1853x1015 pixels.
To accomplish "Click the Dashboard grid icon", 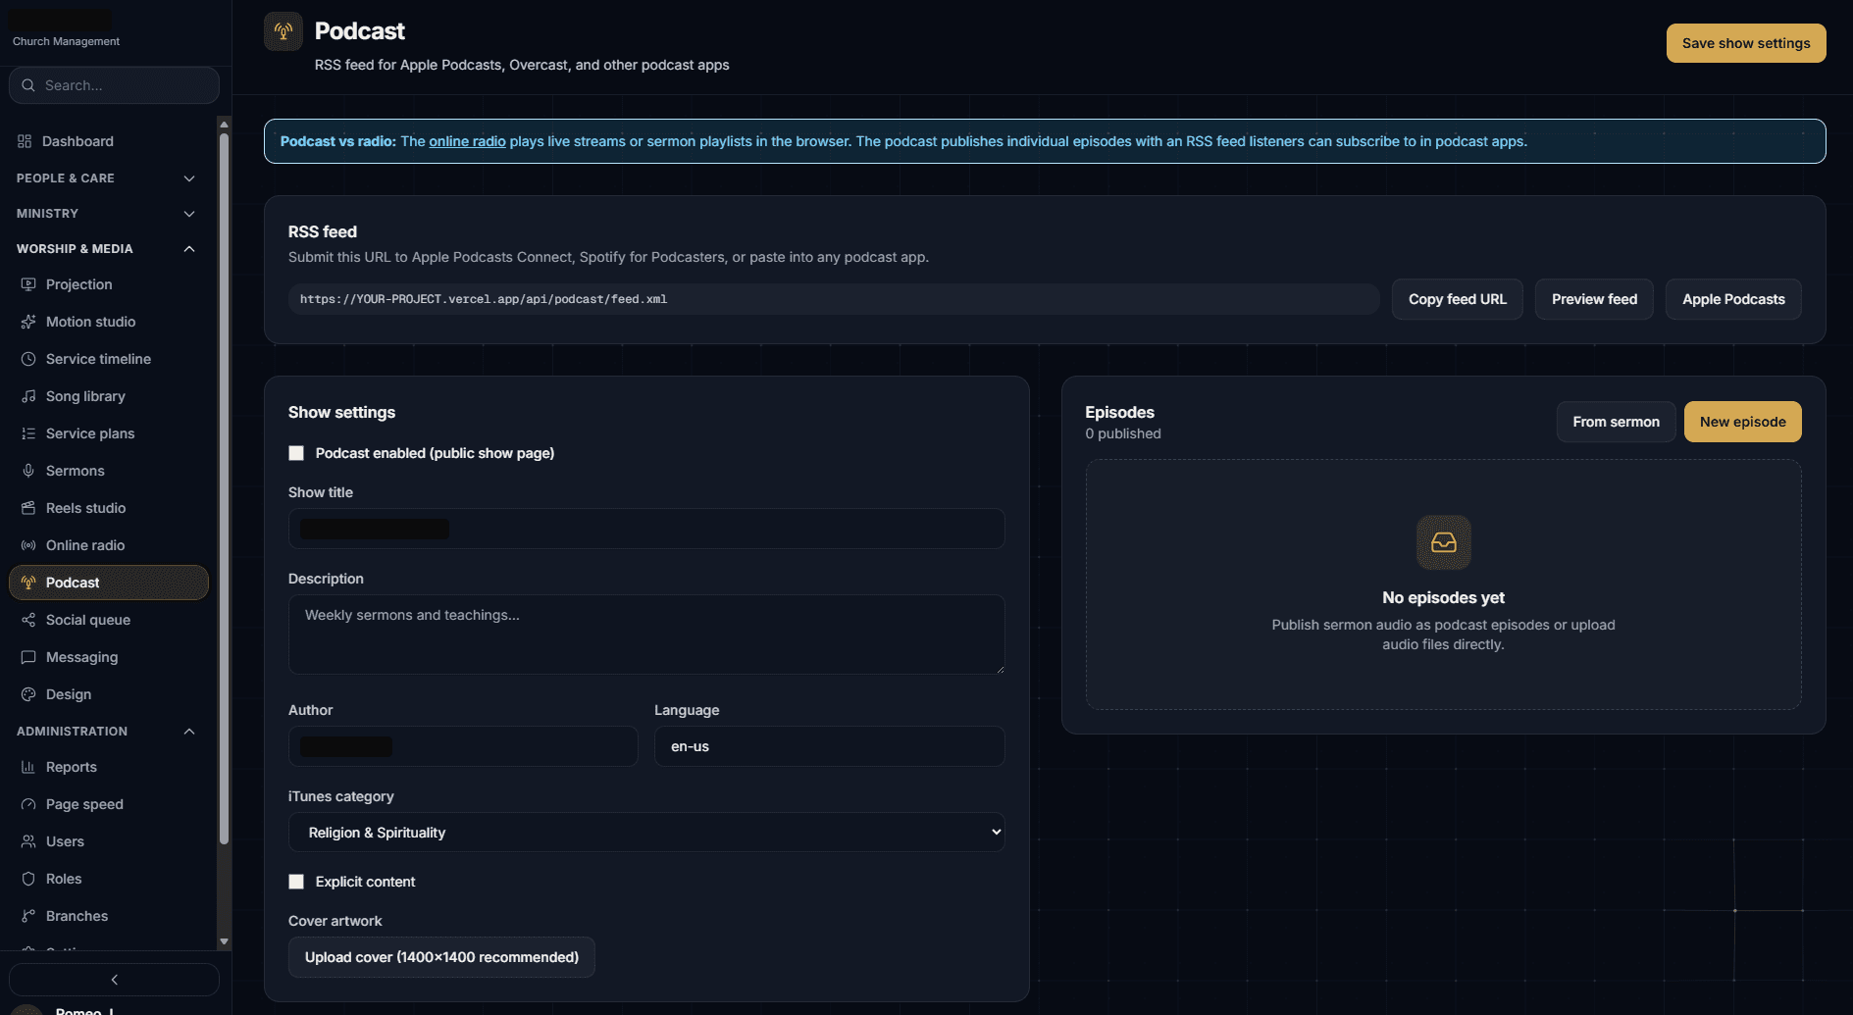I will tap(25, 141).
